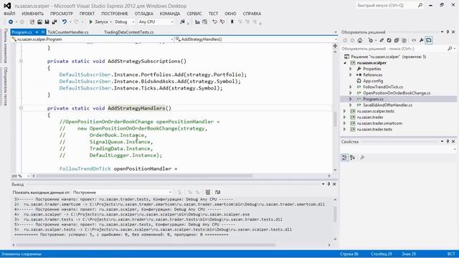Click the Collapse All icon in Solution Explorer

[x=397, y=40]
